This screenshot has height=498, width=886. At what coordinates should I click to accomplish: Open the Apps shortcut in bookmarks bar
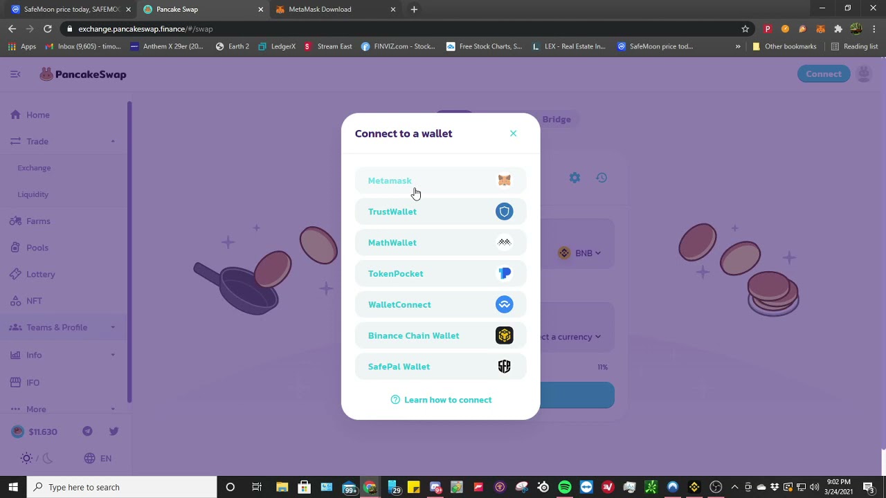click(22, 46)
